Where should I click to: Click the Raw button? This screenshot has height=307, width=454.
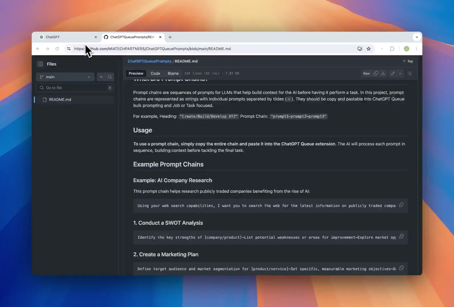click(x=366, y=74)
